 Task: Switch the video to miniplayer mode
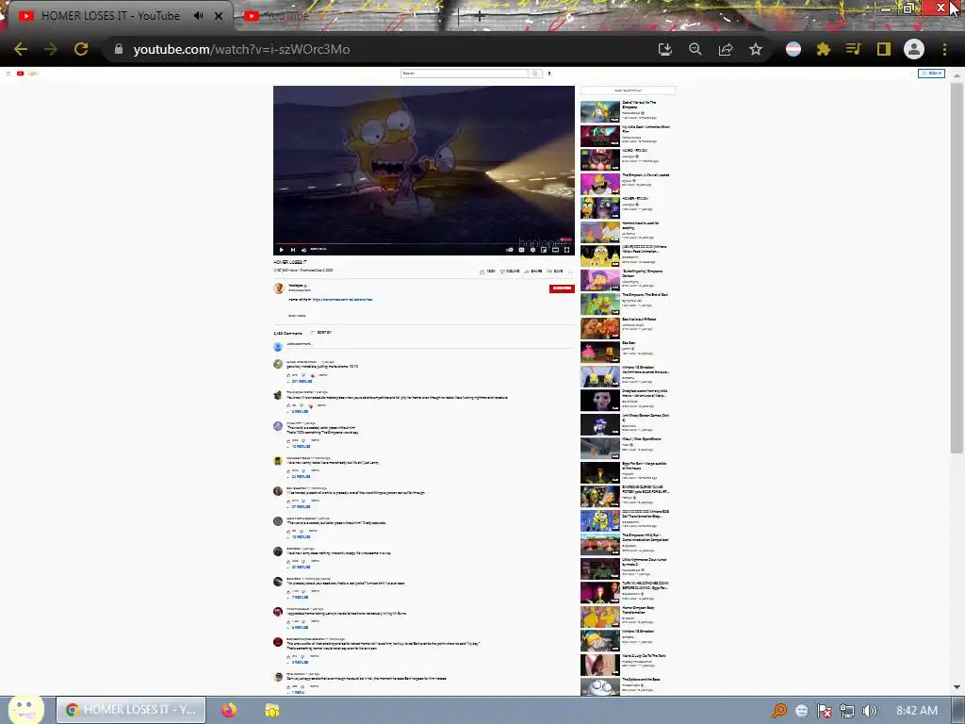coord(544,249)
